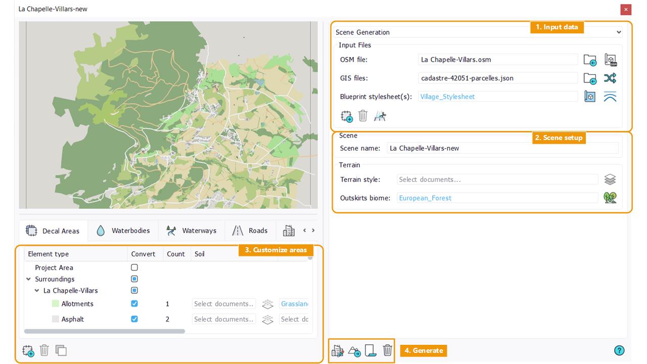Viewport: 647px width, 364px height.
Task: Click the help question mark icon
Action: (619, 350)
